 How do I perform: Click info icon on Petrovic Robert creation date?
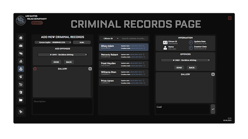click(x=144, y=57)
